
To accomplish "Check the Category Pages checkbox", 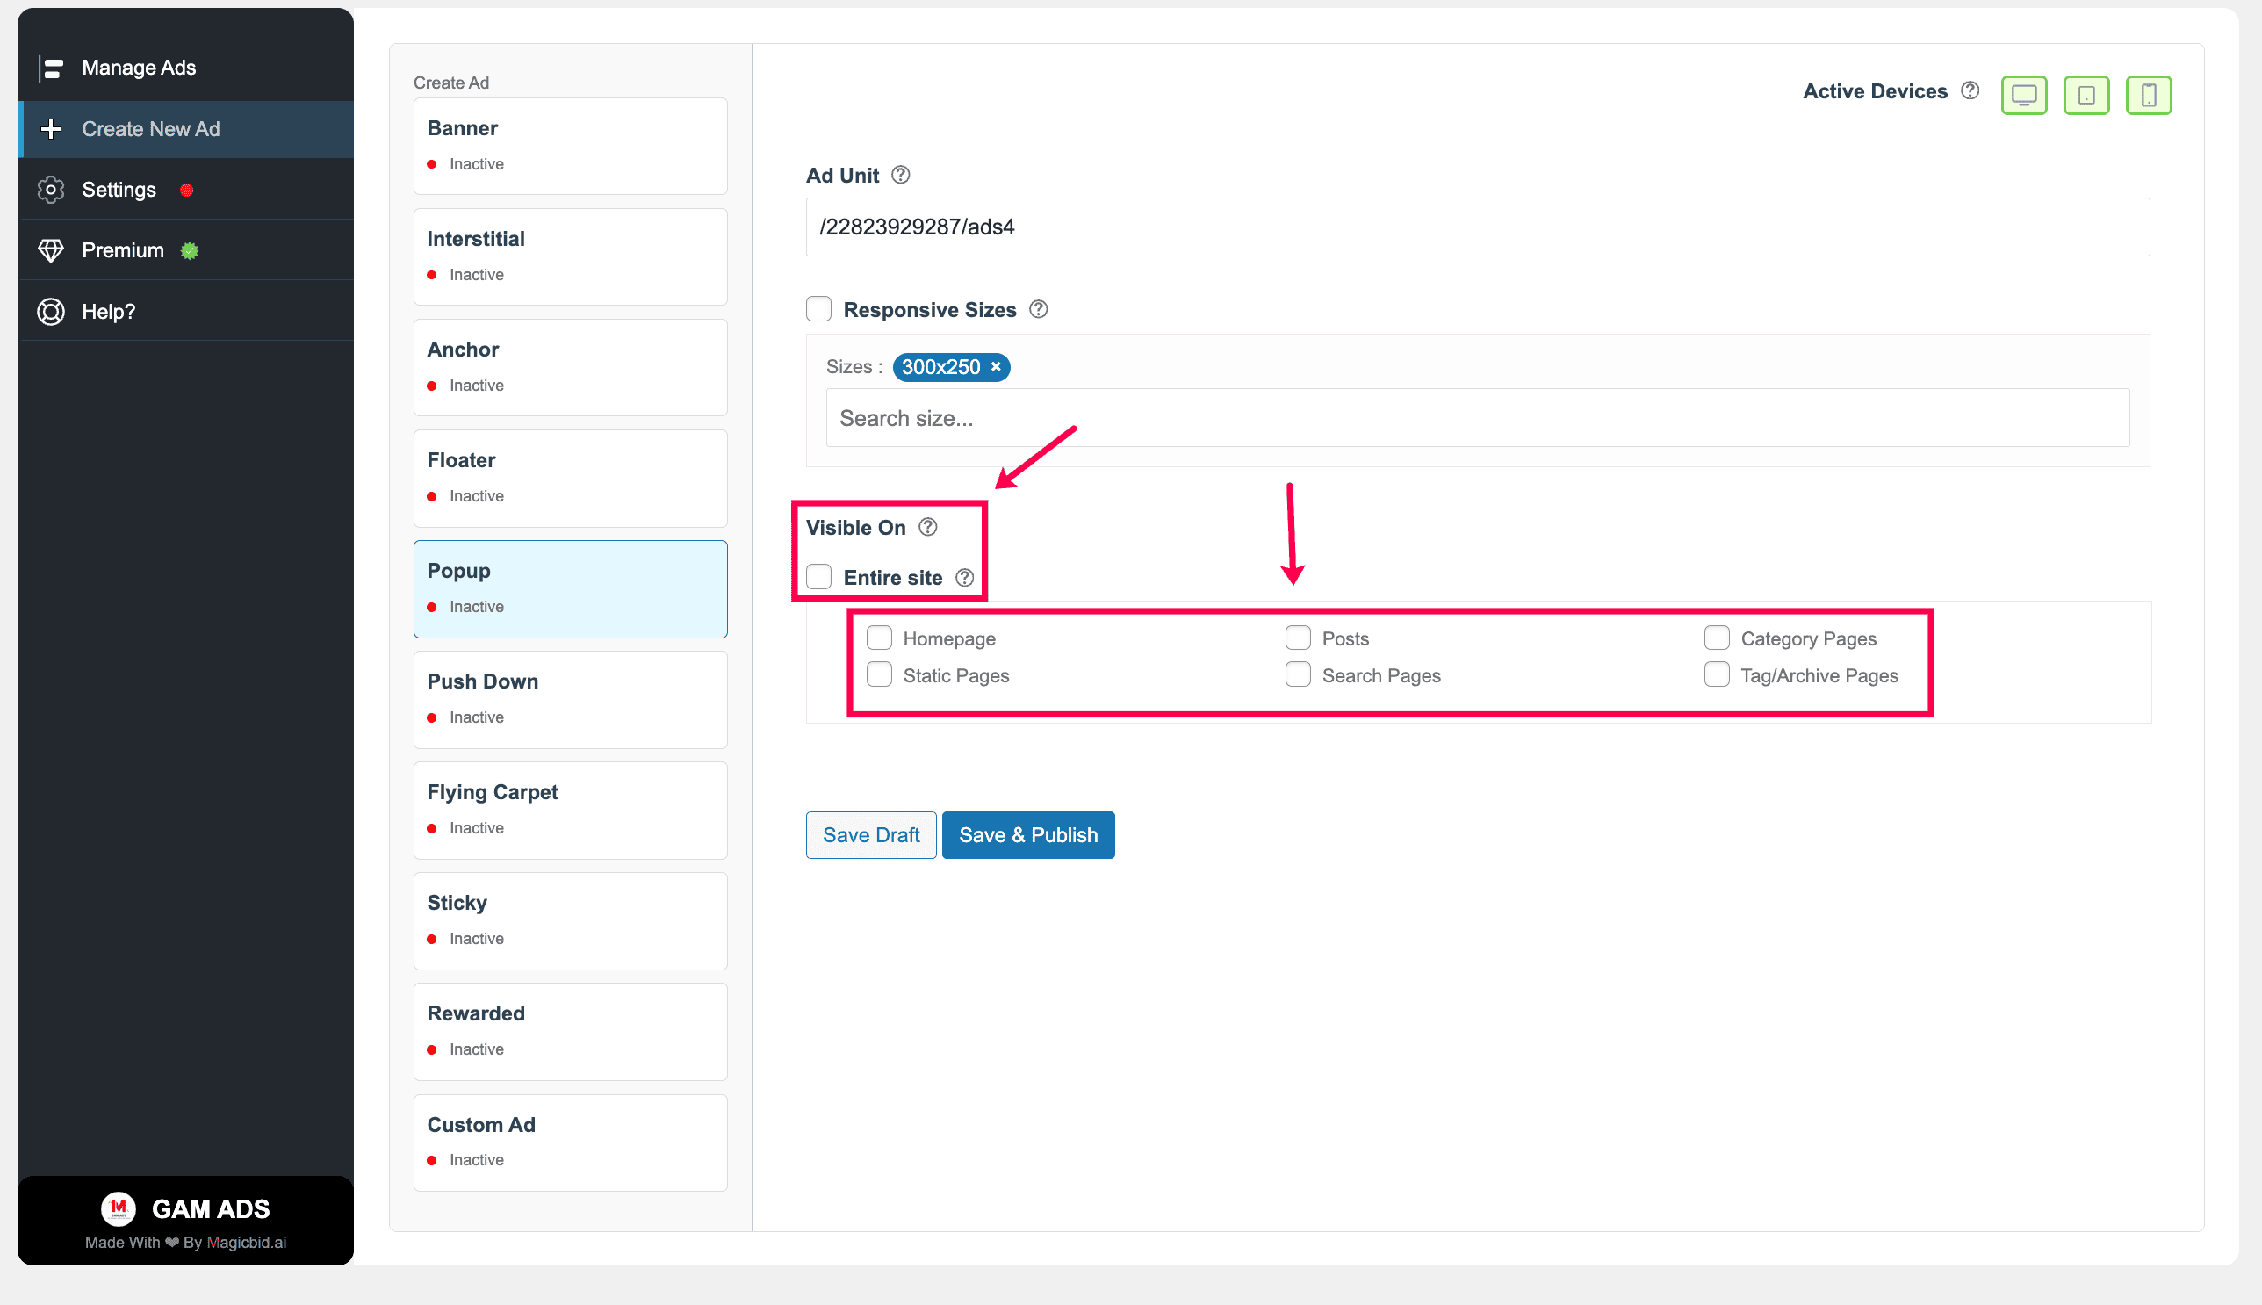I will point(1716,638).
